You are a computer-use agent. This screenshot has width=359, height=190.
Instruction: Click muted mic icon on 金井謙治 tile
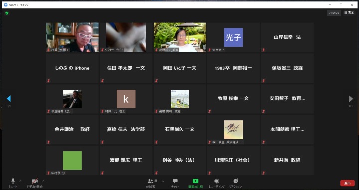click(x=48, y=142)
